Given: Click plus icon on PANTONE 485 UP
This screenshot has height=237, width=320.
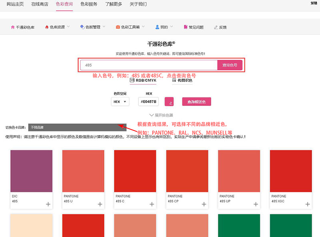Looking at the screenshot, I should click(256, 204).
